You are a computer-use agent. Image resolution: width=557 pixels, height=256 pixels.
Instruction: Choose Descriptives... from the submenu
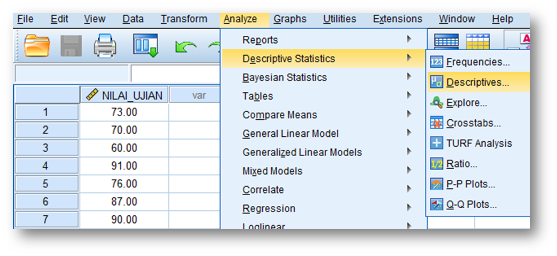478,82
